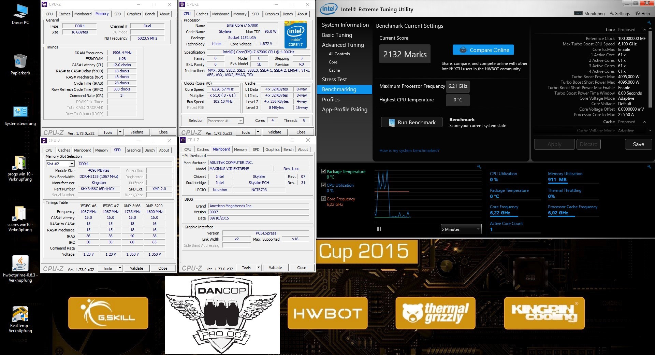Toggle the Package Temperature checkbox
Viewport: 655px width, 355px height.
(323, 171)
